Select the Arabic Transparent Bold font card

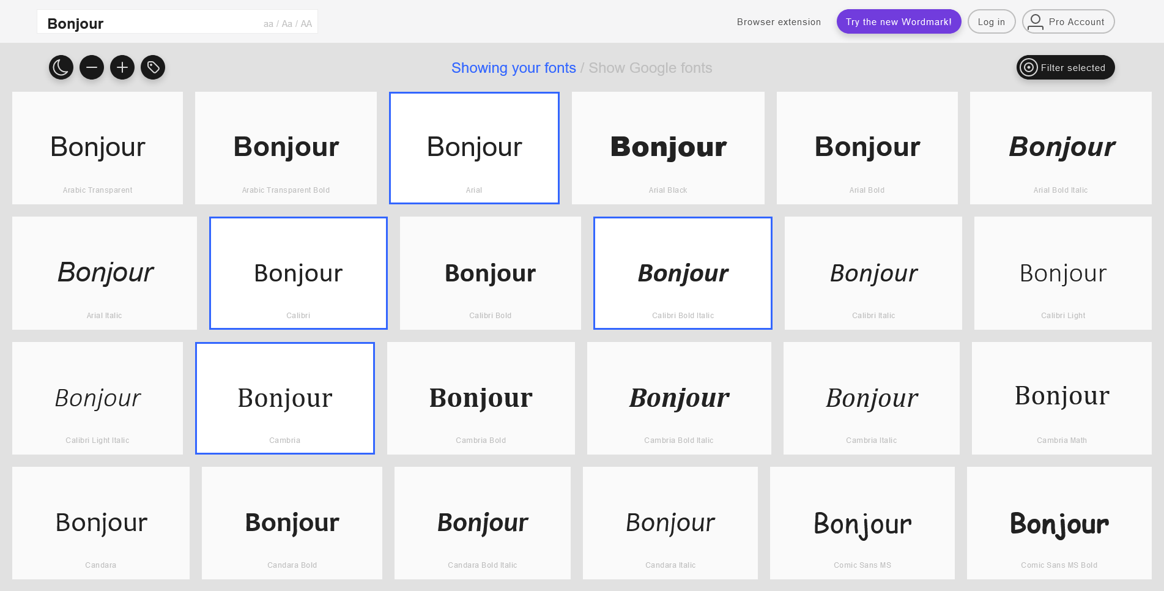coord(286,148)
